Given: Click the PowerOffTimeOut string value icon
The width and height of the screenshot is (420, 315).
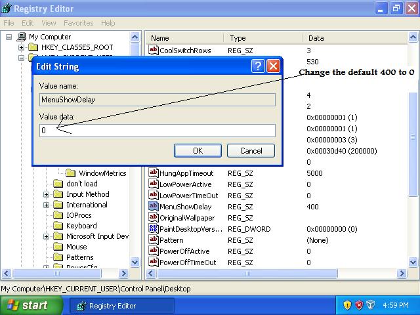Looking at the screenshot, I should tap(153, 262).
